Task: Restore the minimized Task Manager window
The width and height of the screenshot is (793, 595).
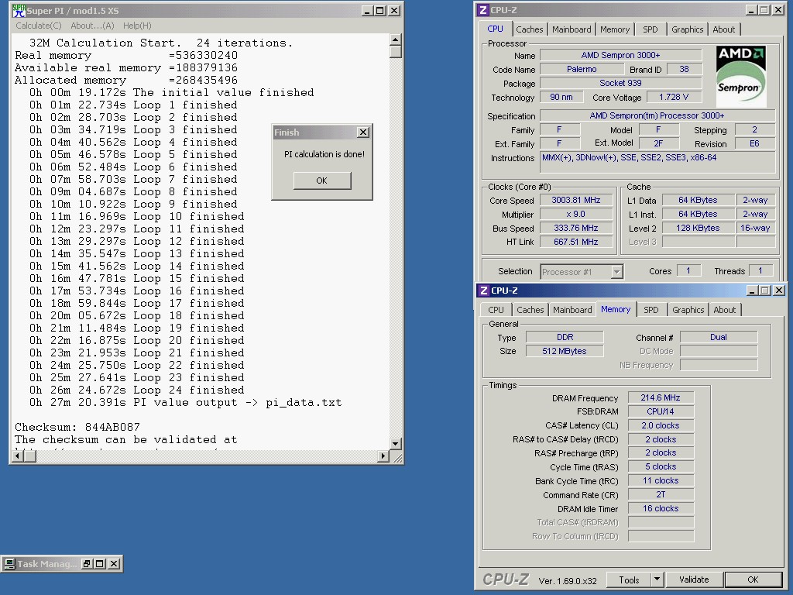Action: click(x=87, y=564)
